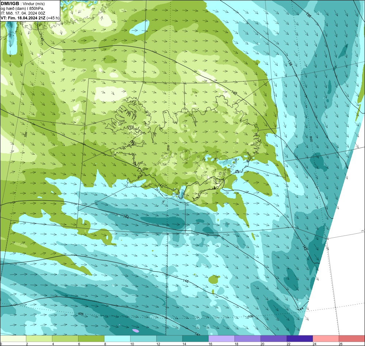The width and height of the screenshot is (365, 346).
Task: Click the '10W' longitude label
Action: [311, 139]
